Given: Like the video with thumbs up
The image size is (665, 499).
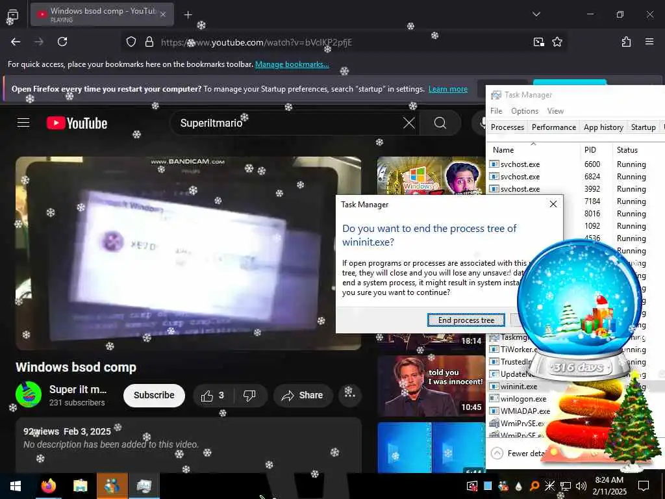Looking at the screenshot, I should [x=212, y=396].
